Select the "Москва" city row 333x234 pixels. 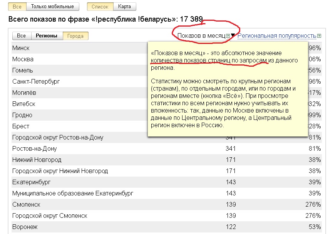(x=23, y=59)
